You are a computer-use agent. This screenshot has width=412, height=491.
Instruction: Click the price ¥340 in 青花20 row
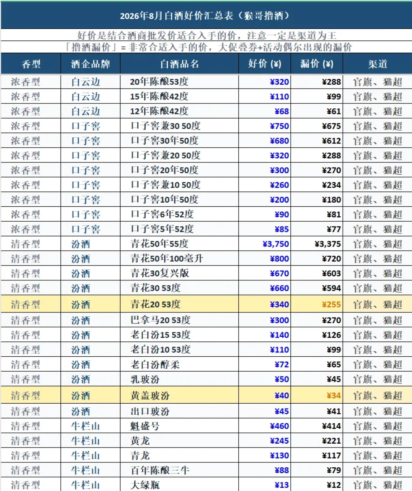point(279,304)
